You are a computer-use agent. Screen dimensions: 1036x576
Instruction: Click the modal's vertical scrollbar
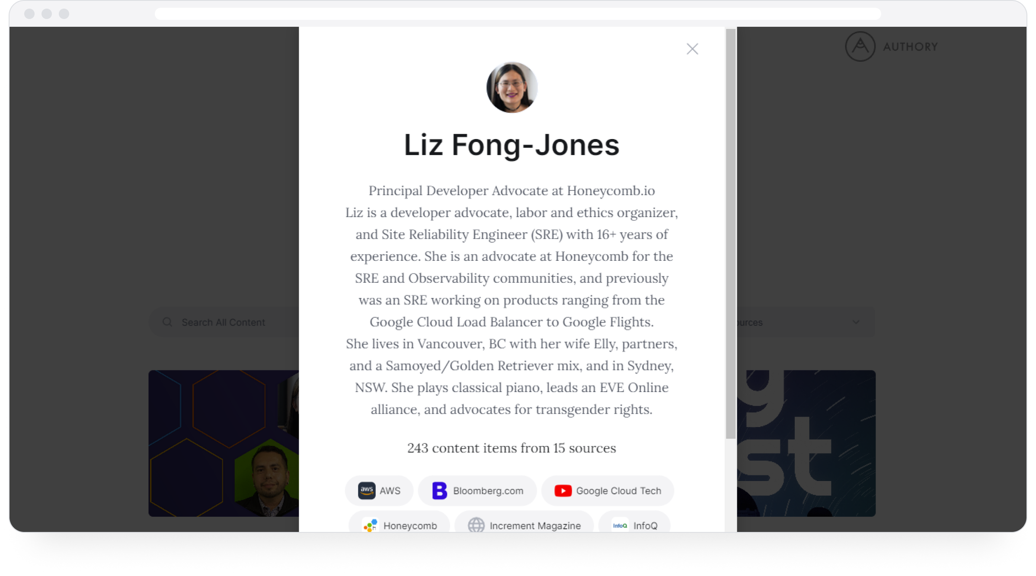click(x=730, y=233)
